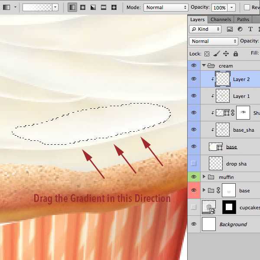Lock all padlock icon
Image resolution: width=260 pixels, height=260 pixels.
click(x=236, y=54)
